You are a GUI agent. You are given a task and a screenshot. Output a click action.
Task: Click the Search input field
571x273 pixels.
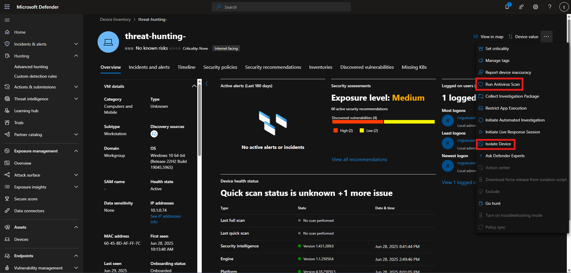click(281, 7)
